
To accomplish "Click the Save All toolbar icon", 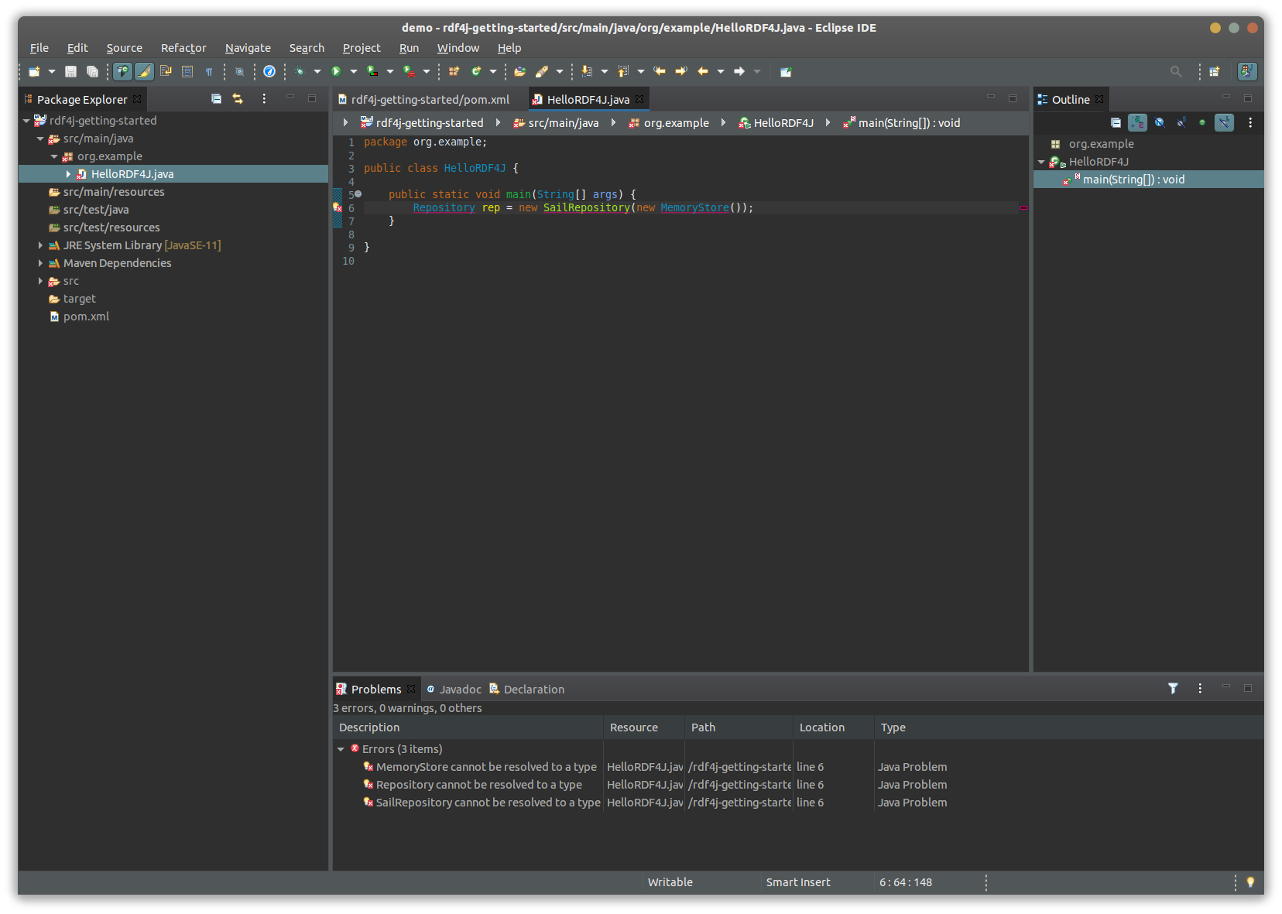I will [92, 71].
